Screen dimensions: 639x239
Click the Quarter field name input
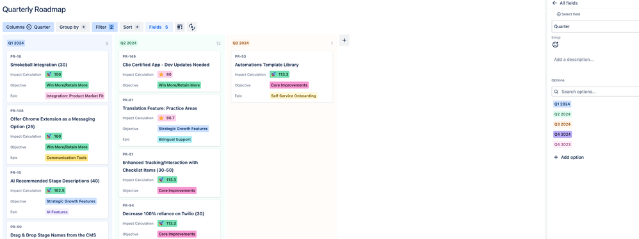pos(595,26)
